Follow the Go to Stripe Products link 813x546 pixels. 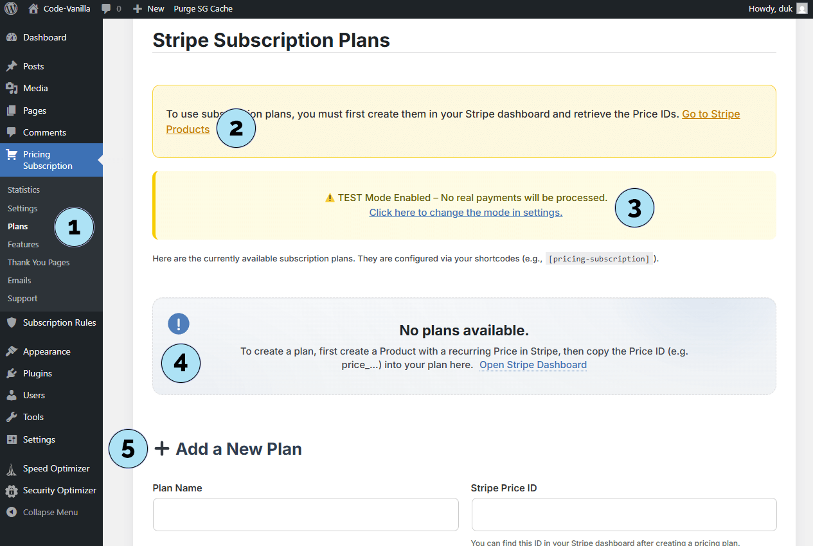tap(710, 114)
